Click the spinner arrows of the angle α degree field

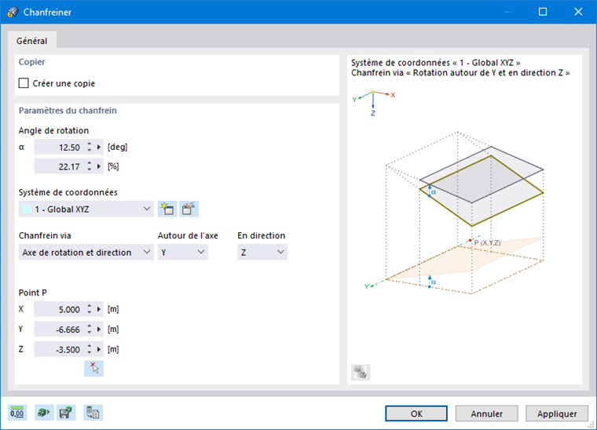(x=90, y=148)
